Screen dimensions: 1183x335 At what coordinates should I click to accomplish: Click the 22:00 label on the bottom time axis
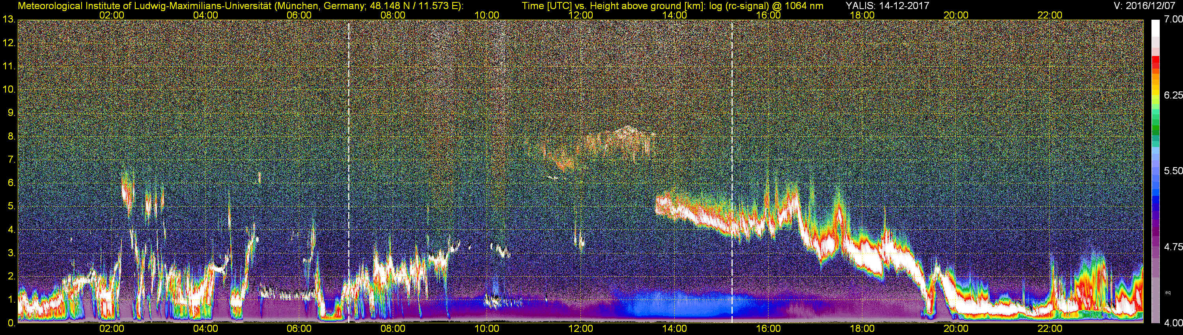1050,329
